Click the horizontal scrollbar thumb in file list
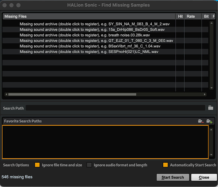 click(x=72, y=94)
